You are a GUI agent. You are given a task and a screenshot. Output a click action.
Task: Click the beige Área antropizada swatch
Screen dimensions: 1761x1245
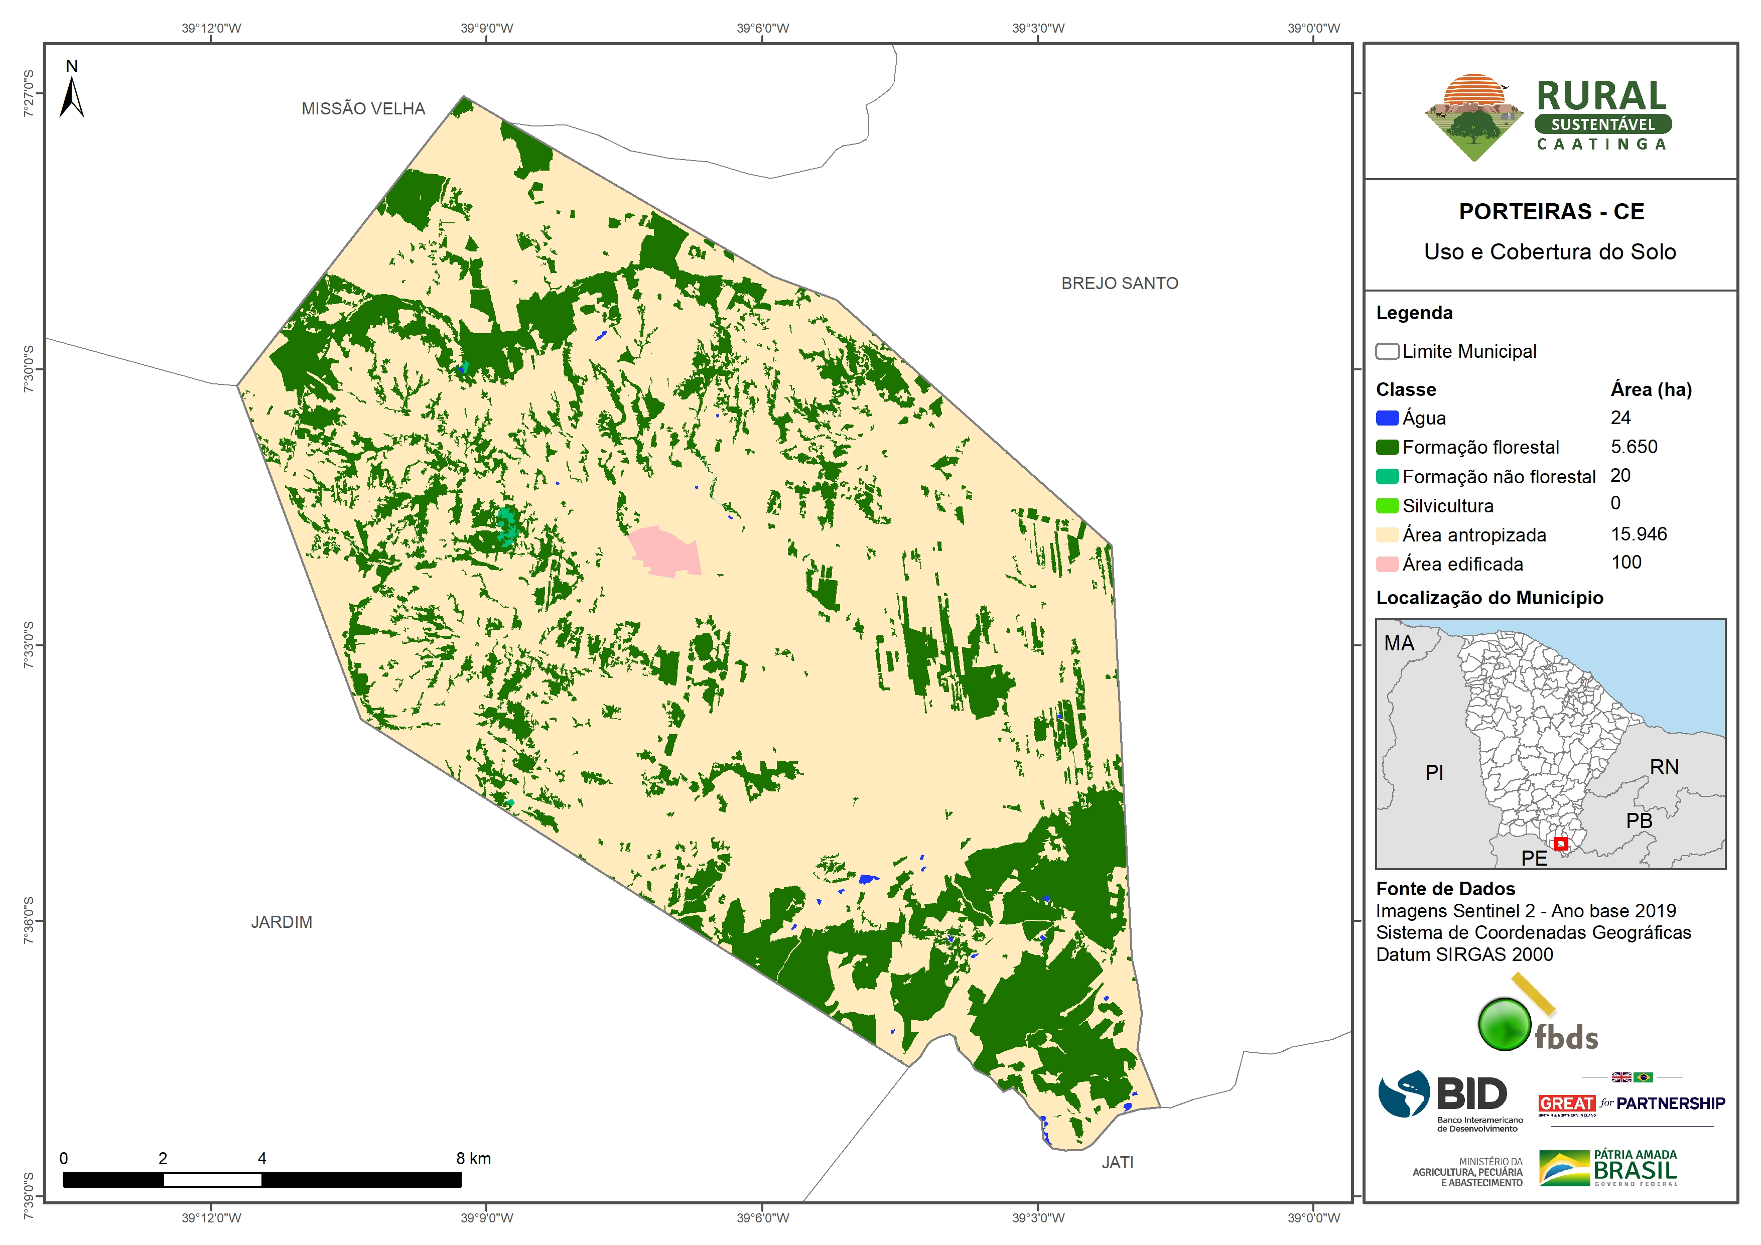point(1387,534)
